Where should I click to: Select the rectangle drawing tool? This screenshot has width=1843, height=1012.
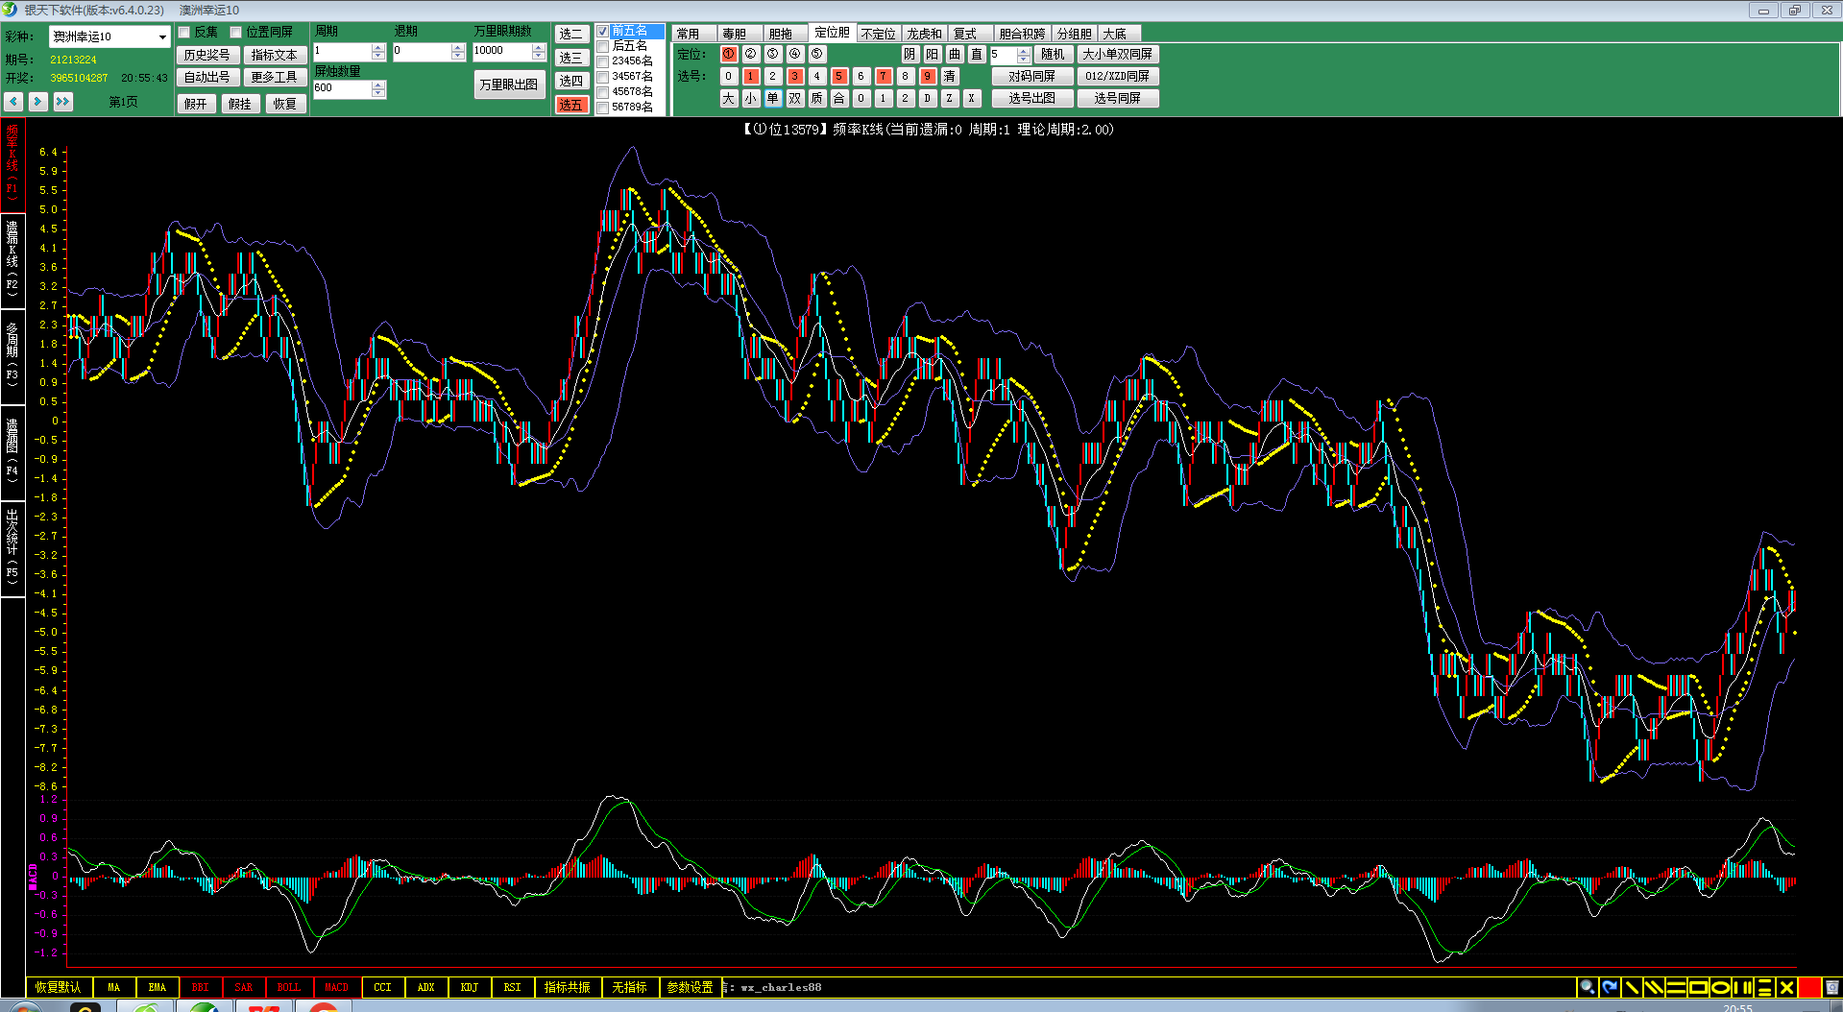[1698, 987]
